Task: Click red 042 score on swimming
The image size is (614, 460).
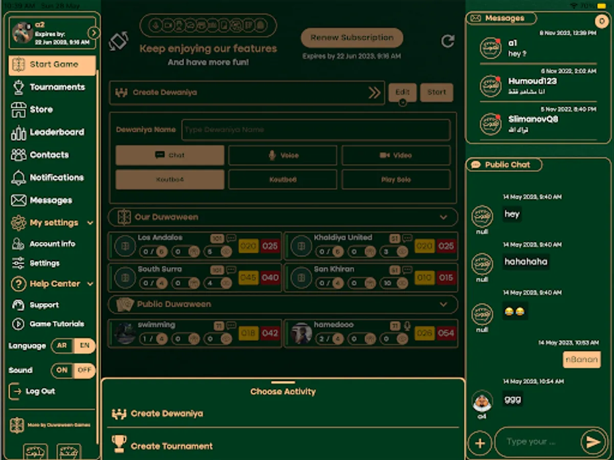Action: click(x=270, y=333)
